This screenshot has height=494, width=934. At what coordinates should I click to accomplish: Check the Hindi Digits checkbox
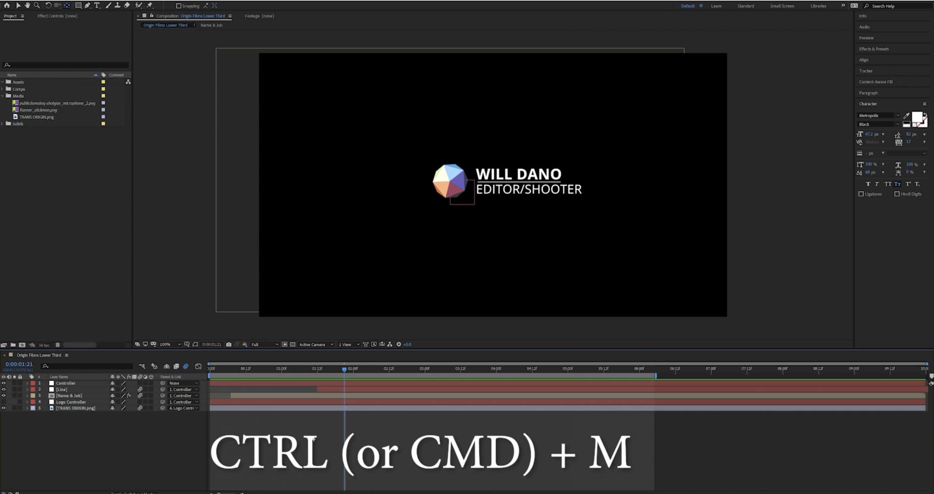point(897,194)
